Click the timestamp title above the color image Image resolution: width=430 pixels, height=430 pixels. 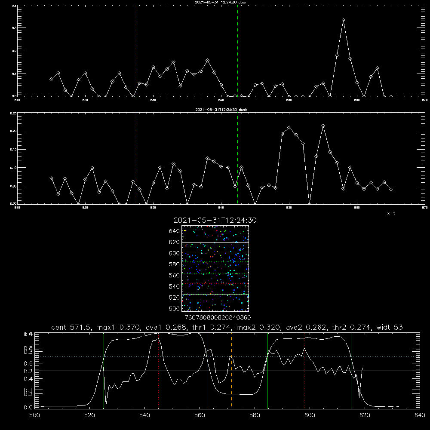coord(215,220)
